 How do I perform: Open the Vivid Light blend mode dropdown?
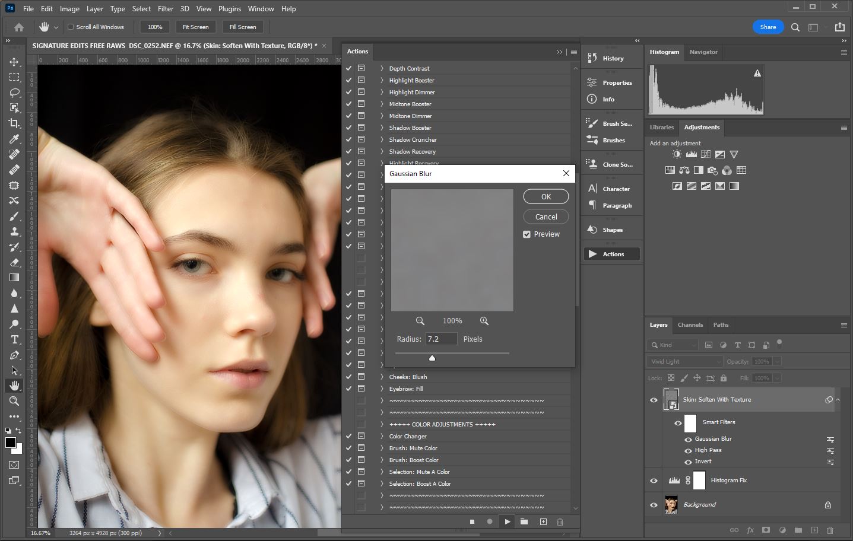click(x=684, y=361)
